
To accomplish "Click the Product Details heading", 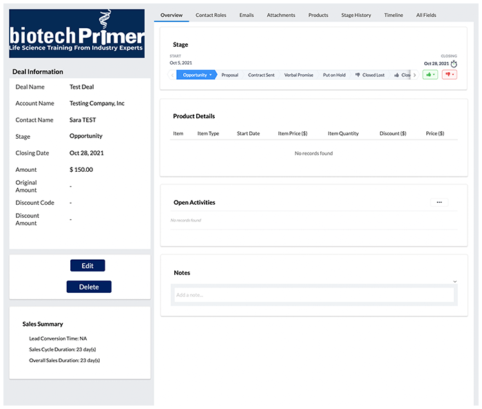I will tap(194, 116).
